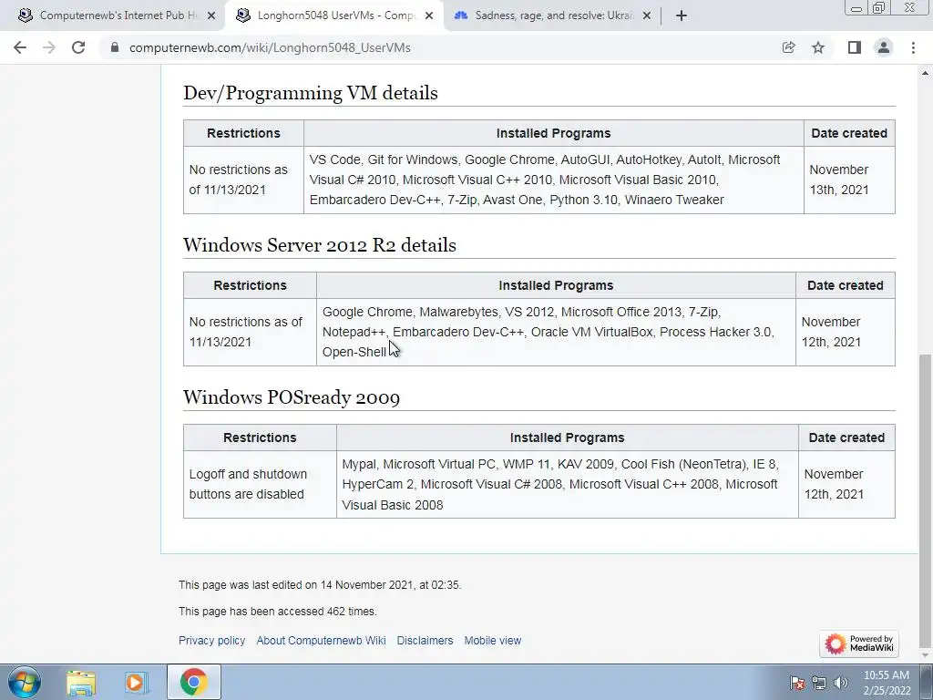Image resolution: width=933 pixels, height=700 pixels.
Task: View site security lock info
Action: point(115,47)
